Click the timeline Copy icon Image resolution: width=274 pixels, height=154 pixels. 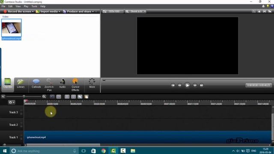(x=80, y=97)
